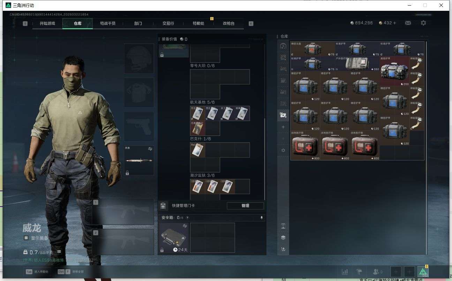Select the first 潮汐监狱 keycard
The image size is (452, 281).
coord(197,186)
